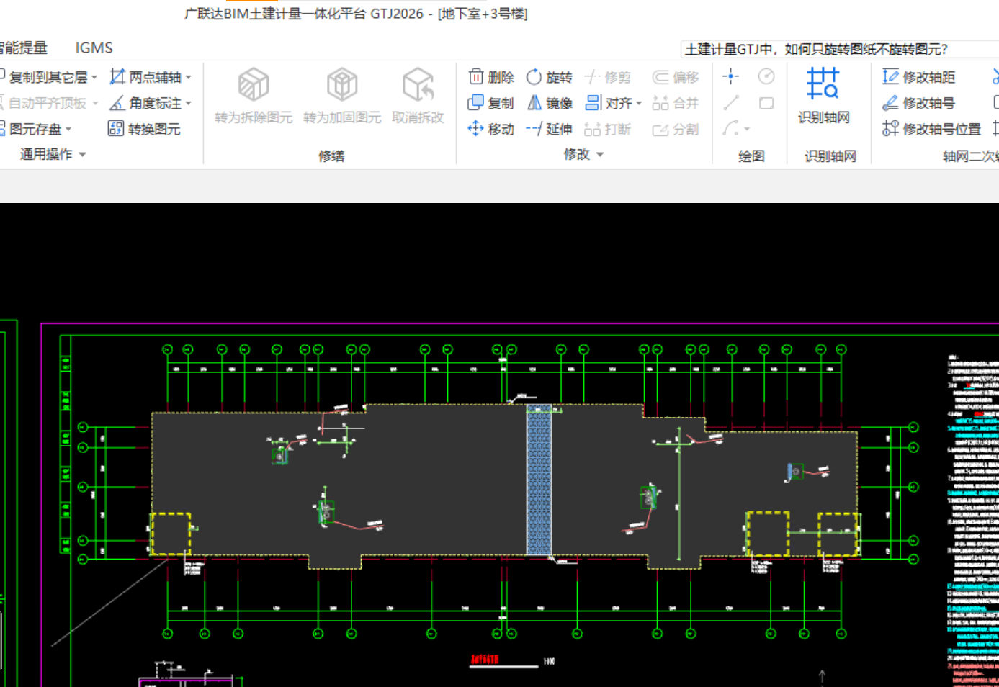Select the 延伸 (extend) tool
The image size is (999, 687).
pyautogui.click(x=550, y=129)
